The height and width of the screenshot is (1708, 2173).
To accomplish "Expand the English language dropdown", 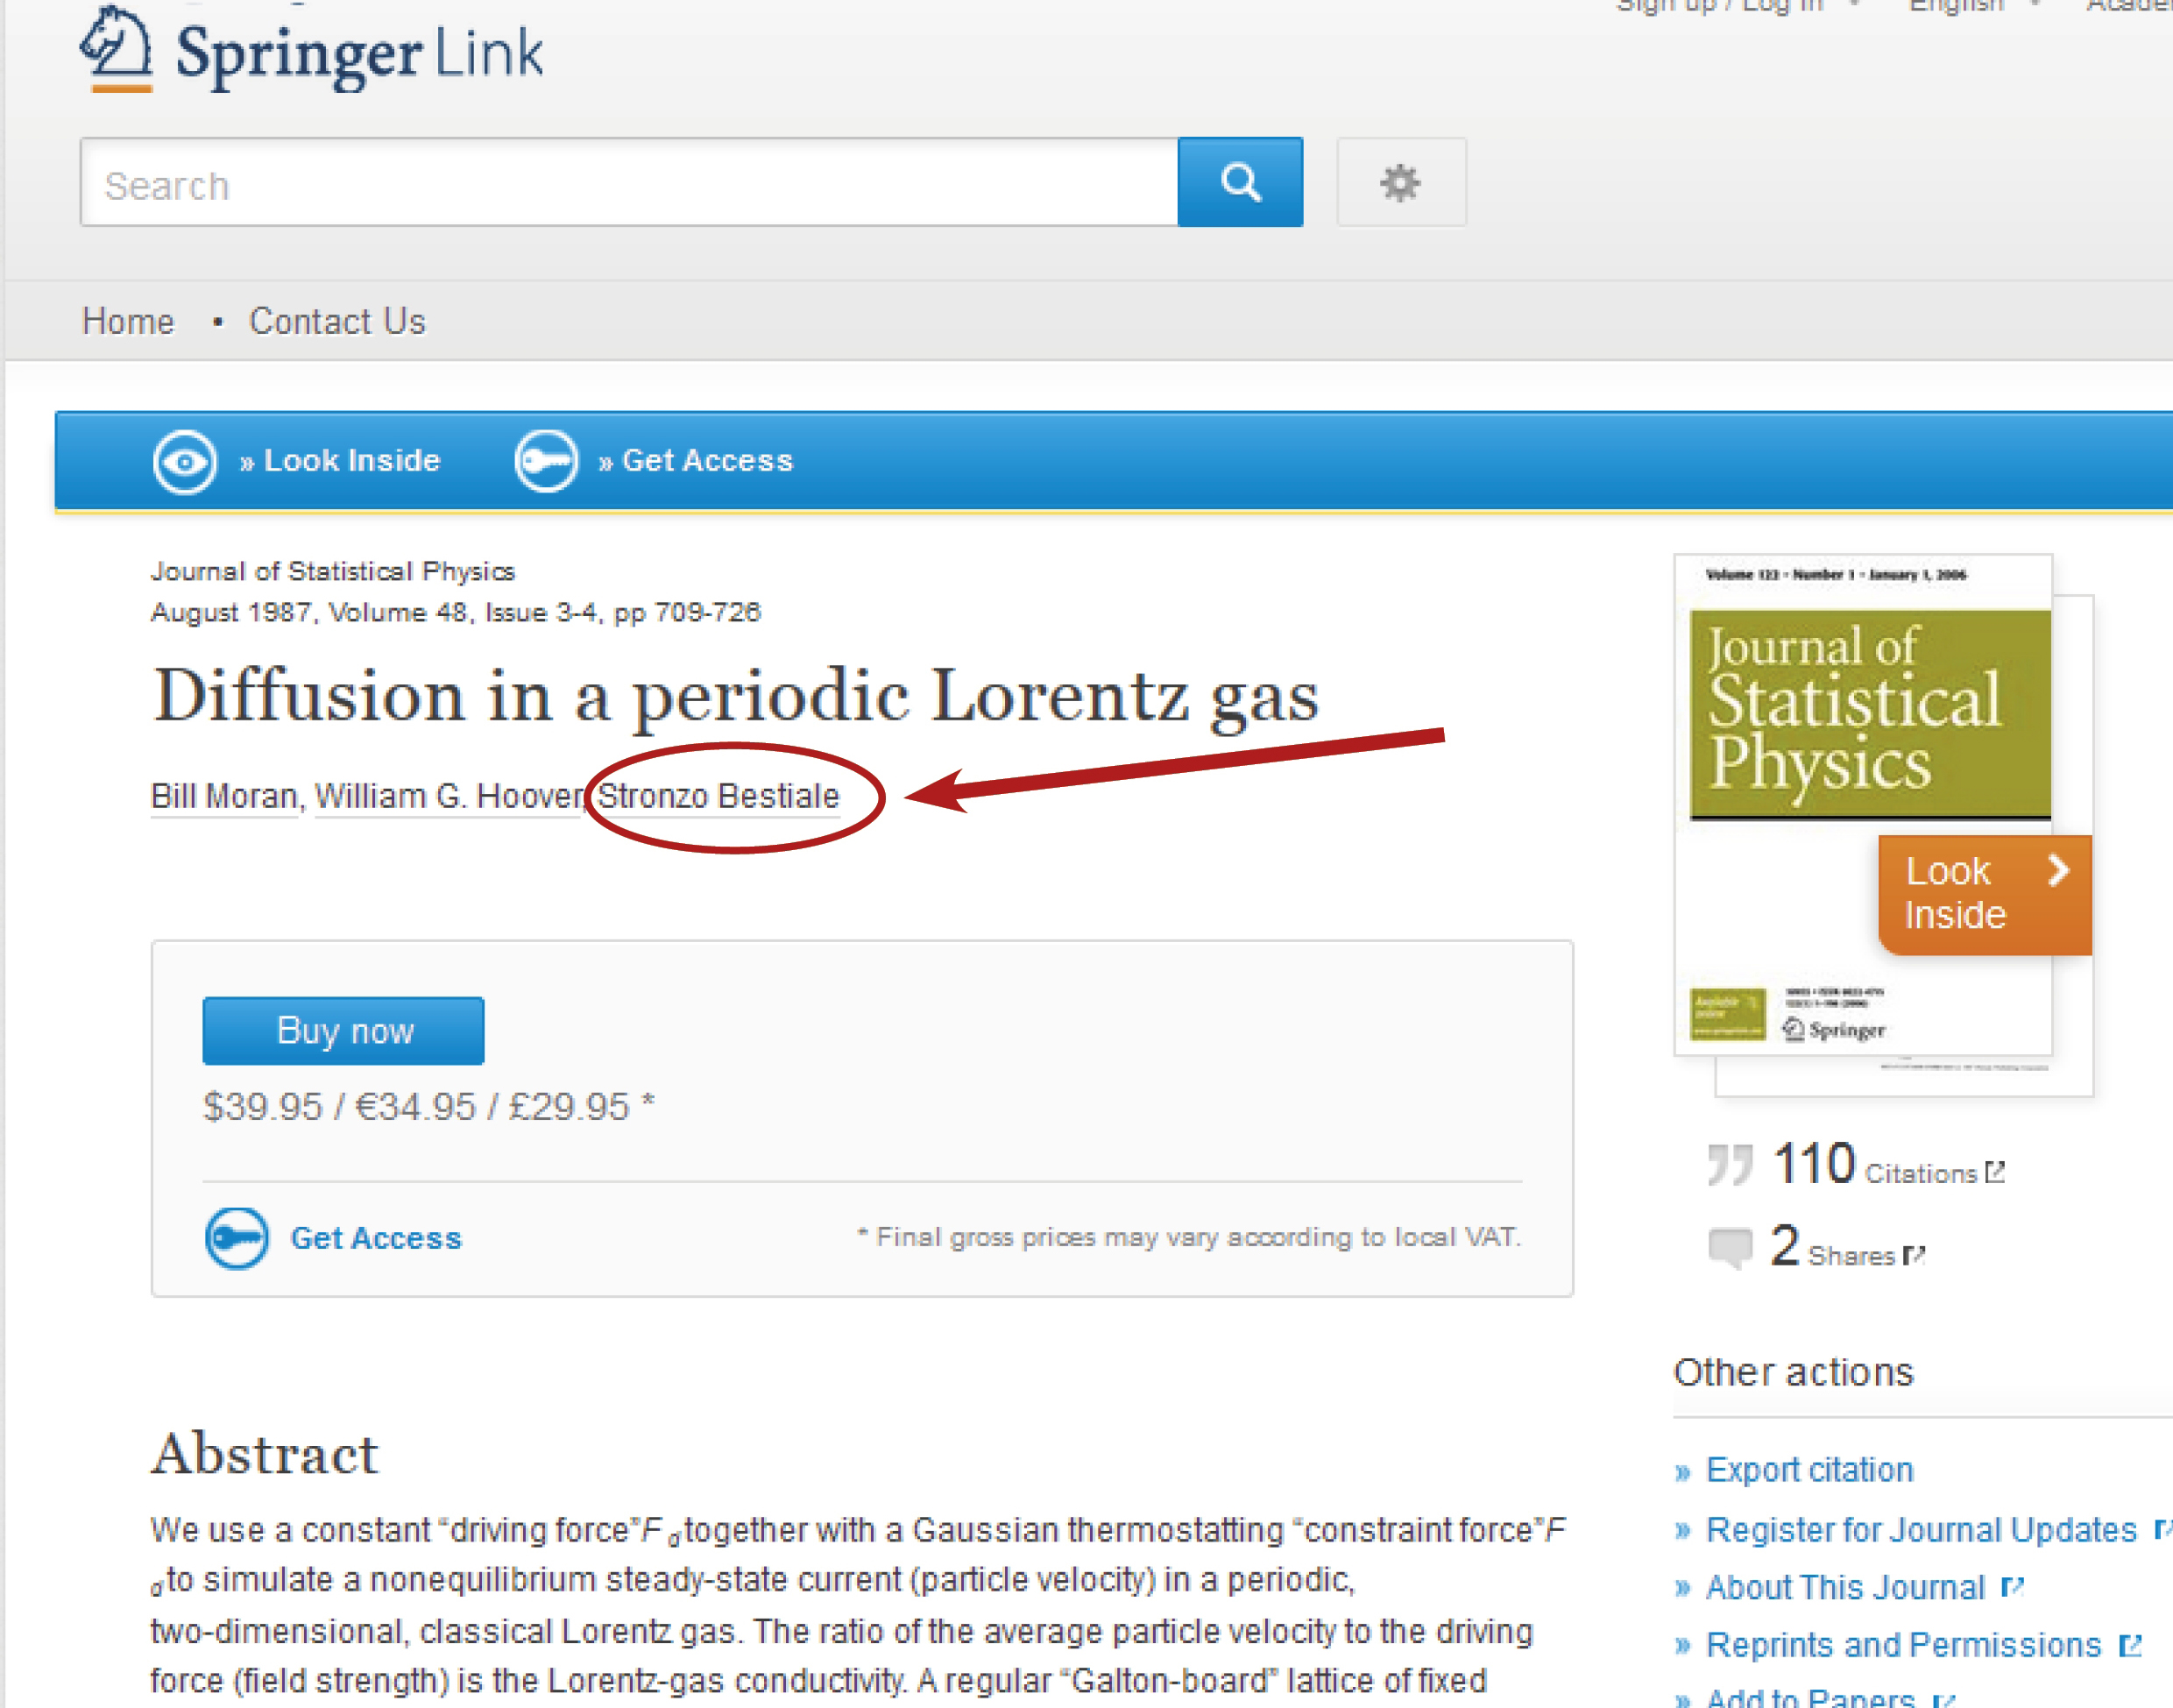I will pyautogui.click(x=1960, y=6).
